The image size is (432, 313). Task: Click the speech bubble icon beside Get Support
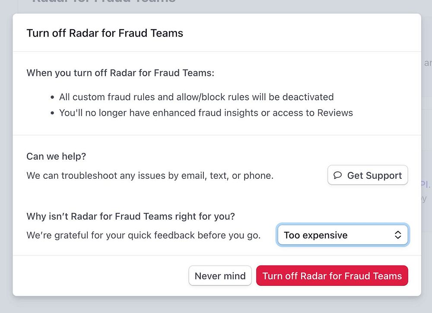point(338,175)
